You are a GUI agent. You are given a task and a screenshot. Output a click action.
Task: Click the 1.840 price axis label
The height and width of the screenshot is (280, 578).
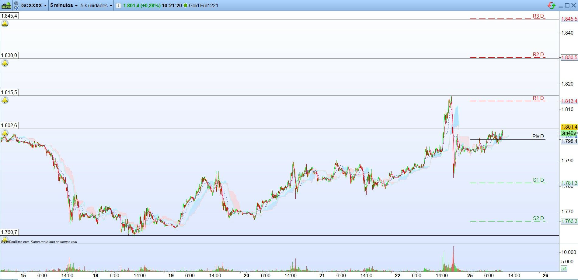[x=567, y=33]
